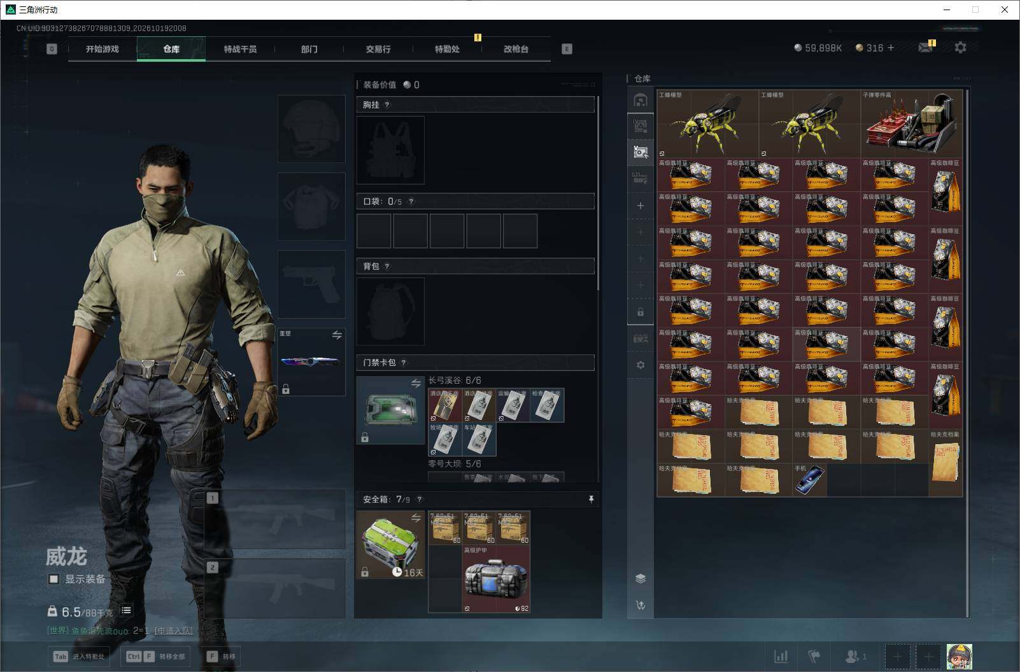The image size is (1020, 672).
Task: Click the flag icon in the bottom bar
Action: (x=814, y=656)
